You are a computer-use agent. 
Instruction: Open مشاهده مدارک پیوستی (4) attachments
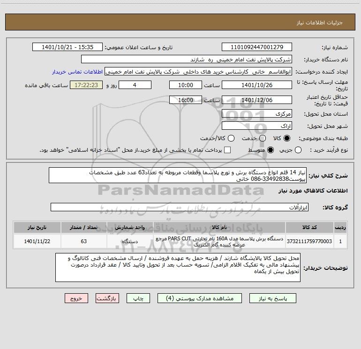200,298
